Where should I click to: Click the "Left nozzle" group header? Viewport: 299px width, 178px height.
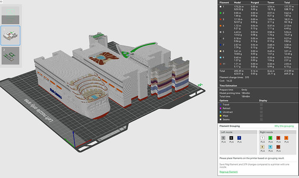pyautogui.click(x=238, y=132)
